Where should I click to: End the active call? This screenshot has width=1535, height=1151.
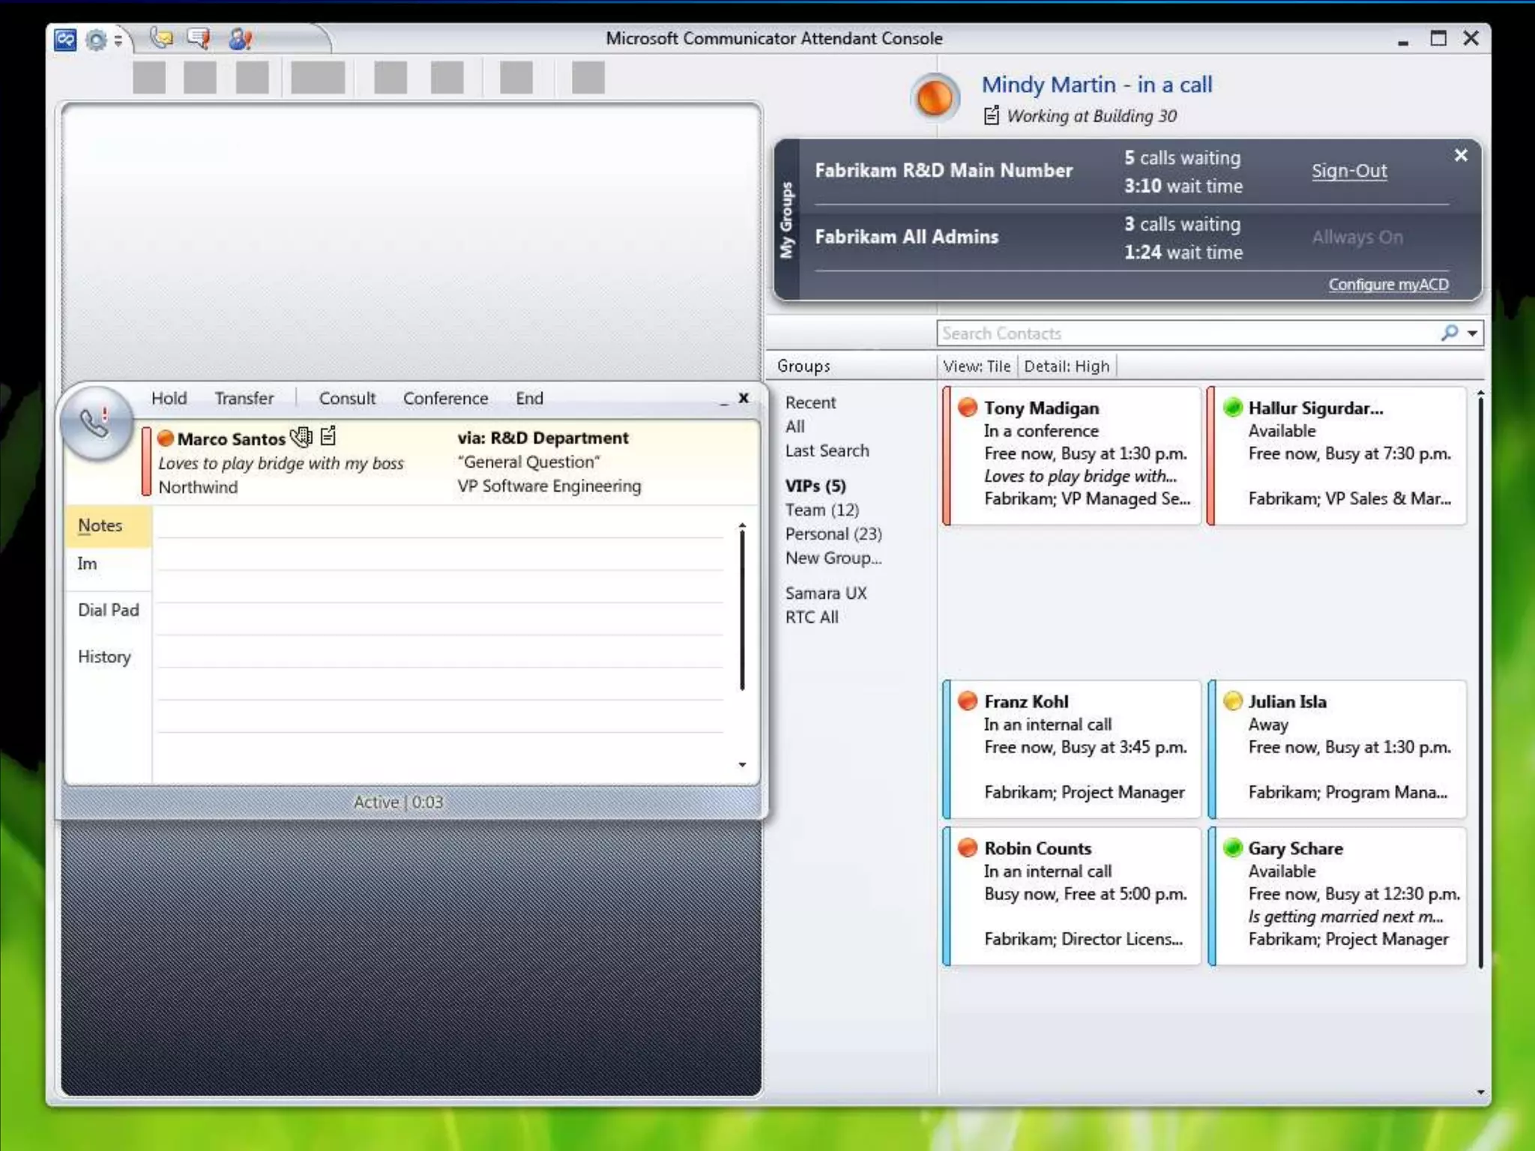click(x=529, y=399)
